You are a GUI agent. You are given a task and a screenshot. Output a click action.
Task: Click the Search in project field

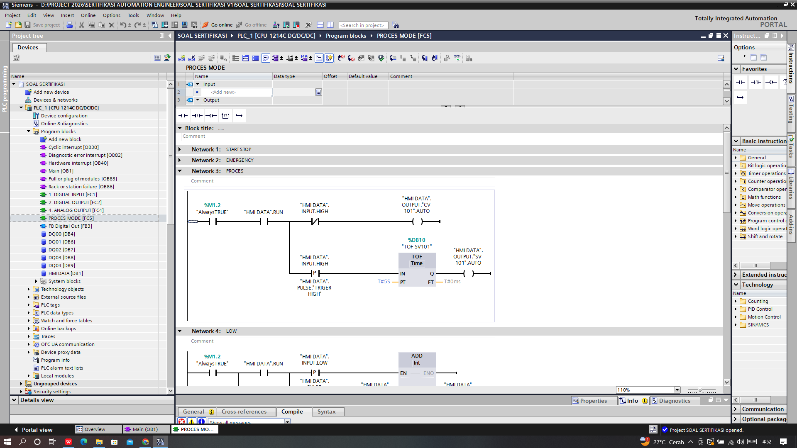coord(363,25)
